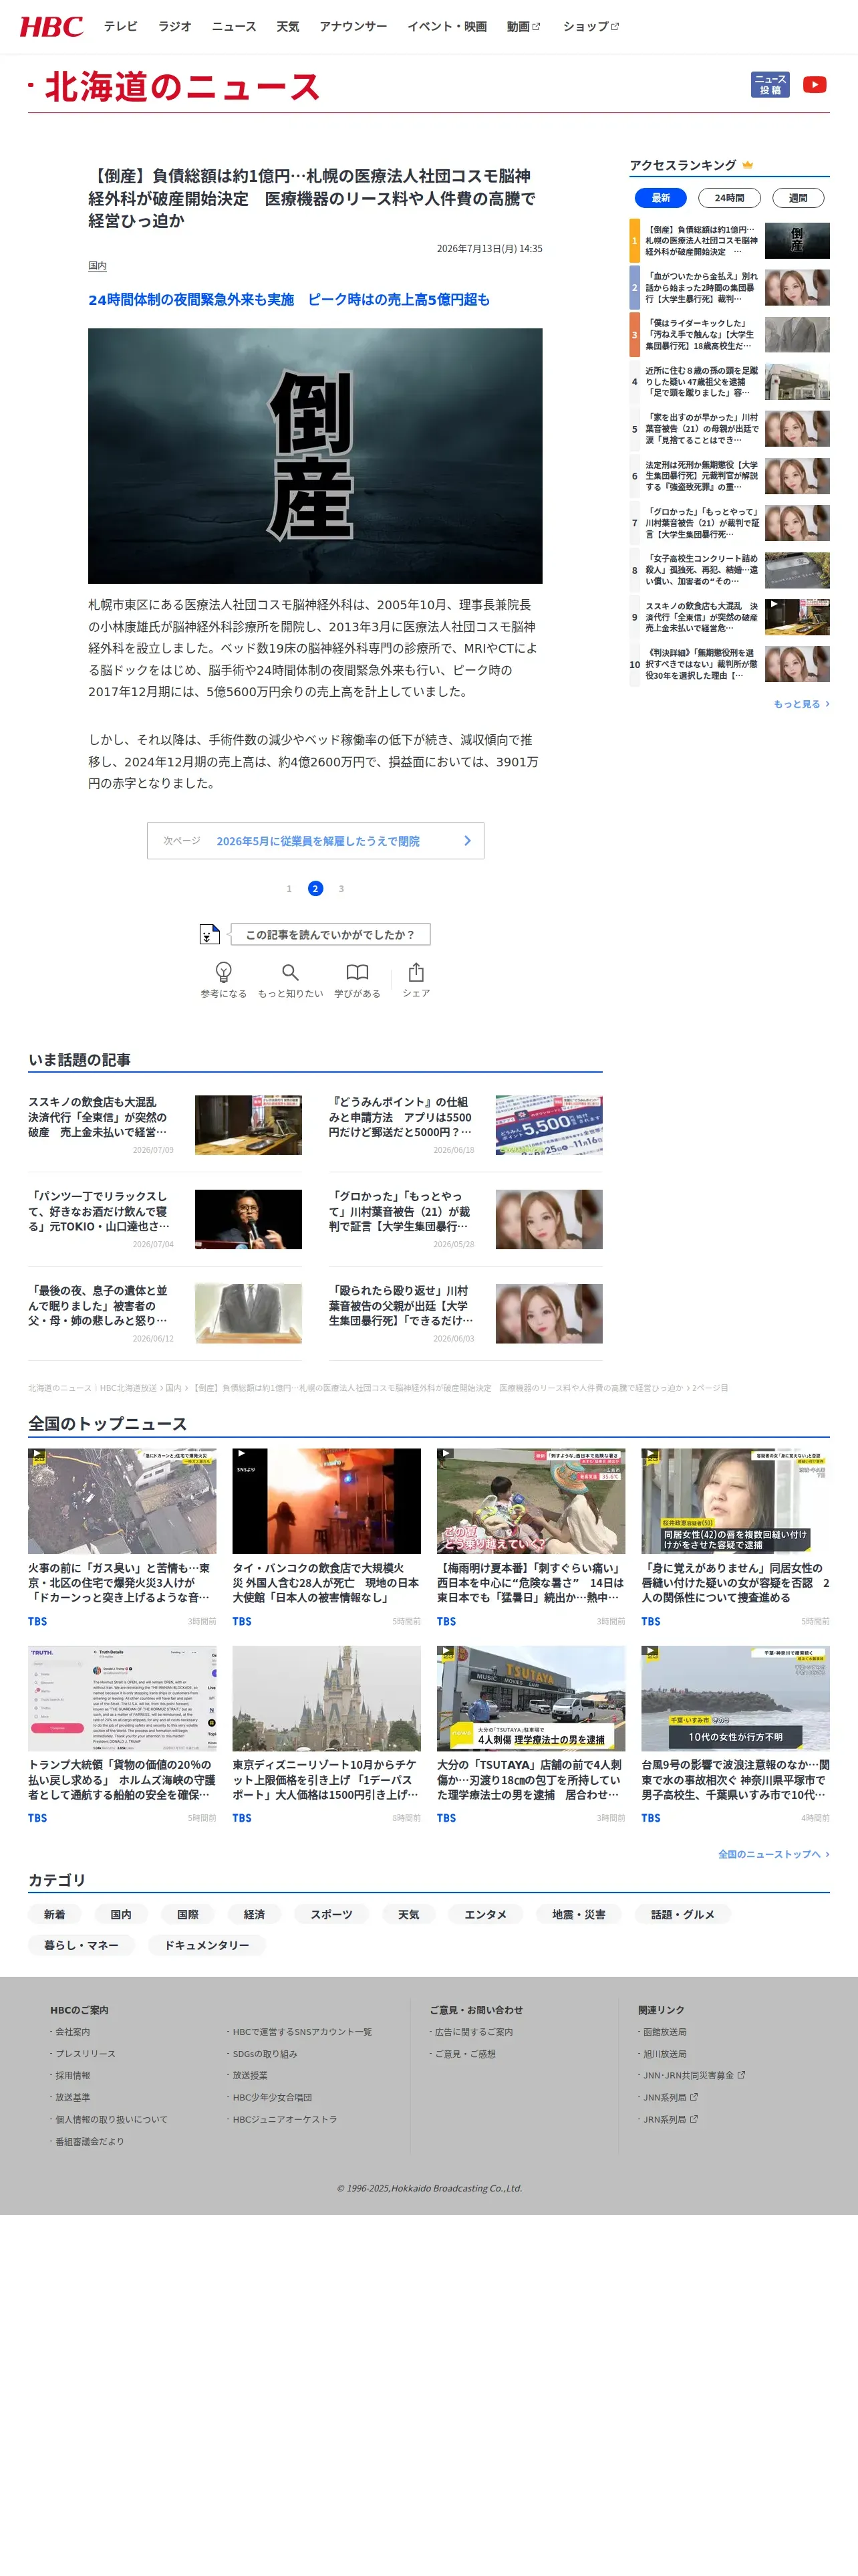This screenshot has width=858, height=2576.
Task: Open 全国のニューストップへ link
Action: [x=773, y=1854]
